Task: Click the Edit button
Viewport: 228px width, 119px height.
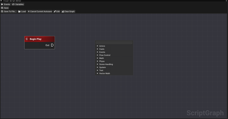Action: (x=57, y=11)
